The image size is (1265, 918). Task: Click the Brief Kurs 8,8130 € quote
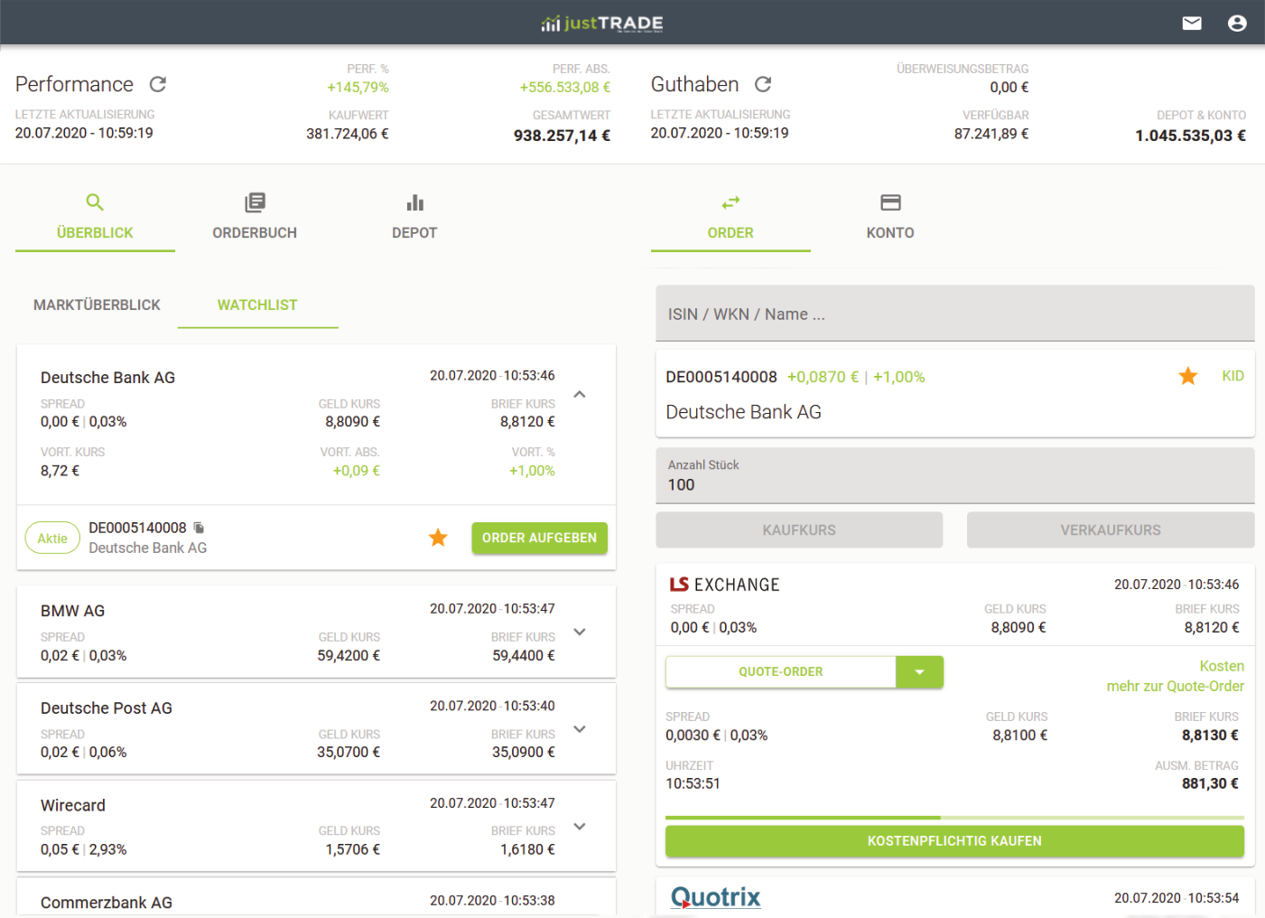[x=1210, y=735]
